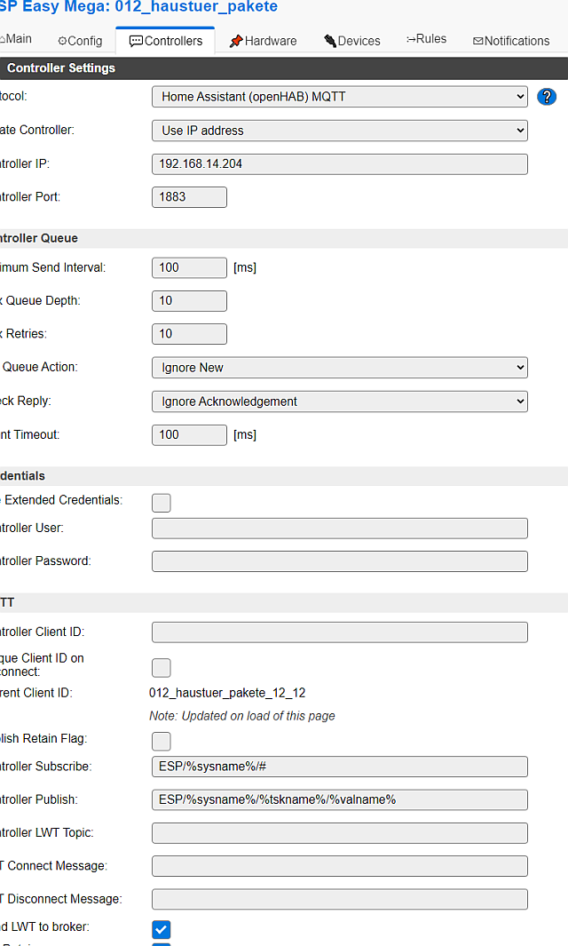568x946 pixels.
Task: Click the Controller Port field 1883
Action: (x=189, y=197)
